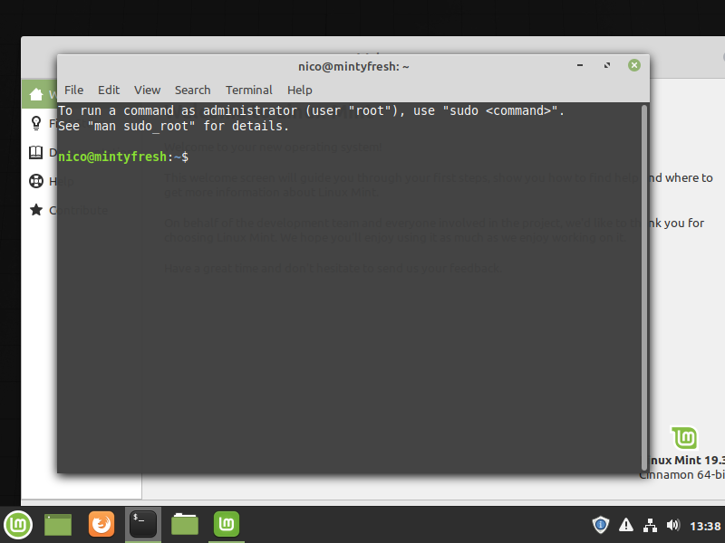Open the Edit menu in Terminal
This screenshot has width=725, height=543.
(x=109, y=90)
